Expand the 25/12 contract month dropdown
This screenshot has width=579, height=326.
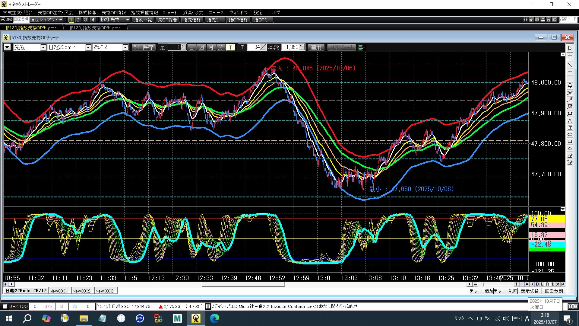[125, 47]
